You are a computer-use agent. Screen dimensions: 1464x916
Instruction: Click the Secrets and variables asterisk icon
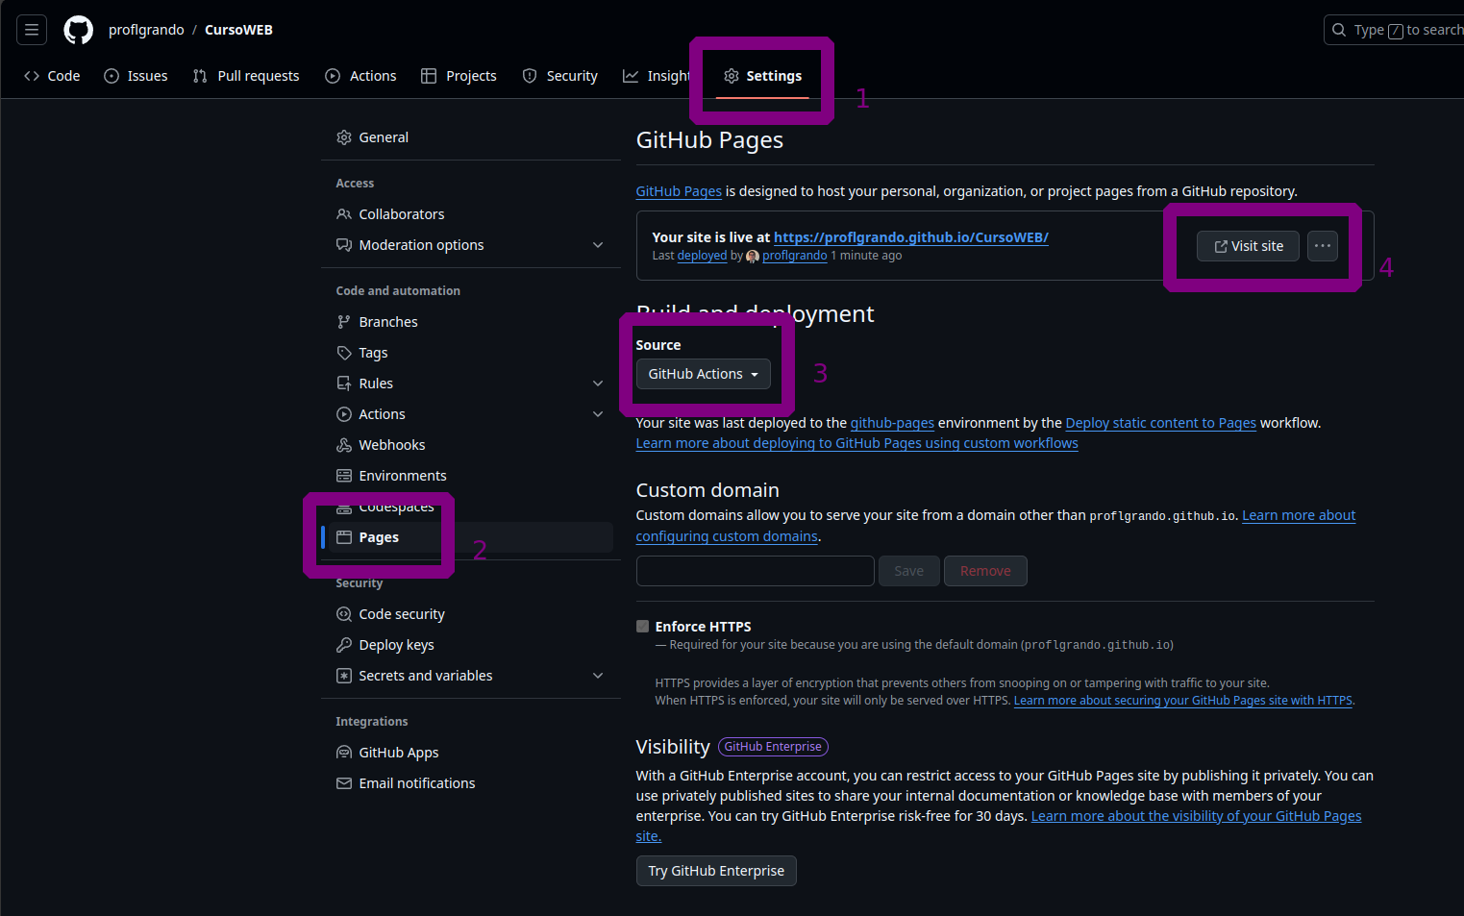(x=344, y=676)
